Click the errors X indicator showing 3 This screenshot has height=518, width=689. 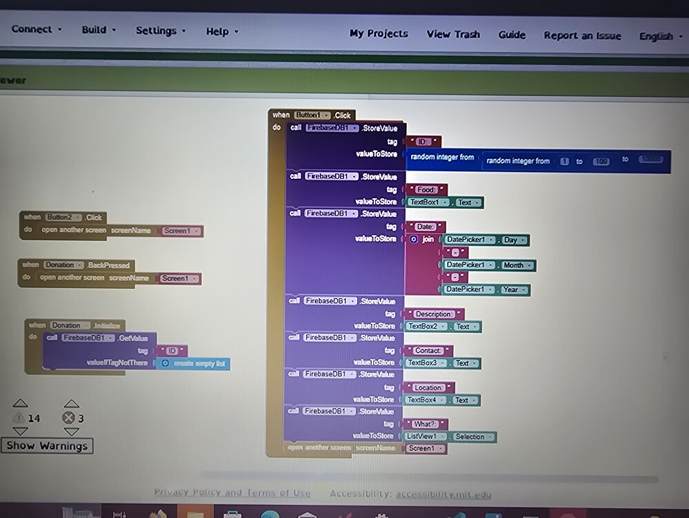(70, 417)
